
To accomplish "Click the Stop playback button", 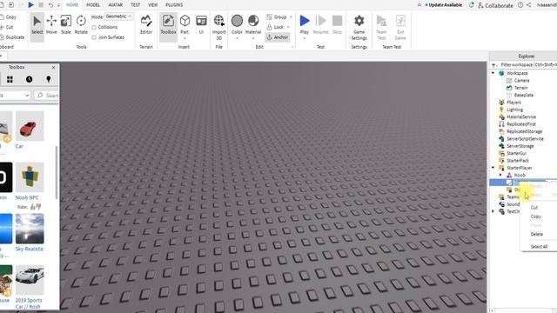I will [x=337, y=25].
